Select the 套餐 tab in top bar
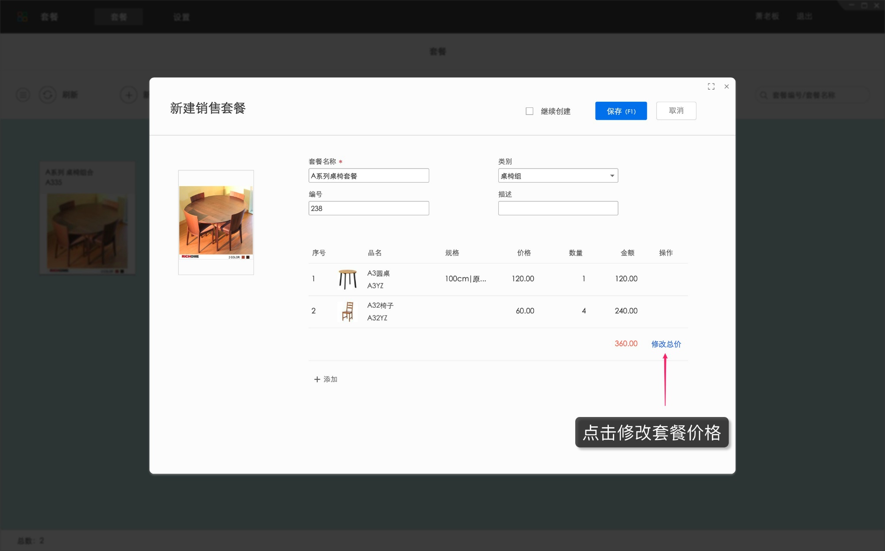 tap(119, 17)
